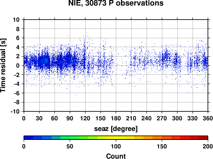Click the x-axis tick label 270

[x=162, y=118]
